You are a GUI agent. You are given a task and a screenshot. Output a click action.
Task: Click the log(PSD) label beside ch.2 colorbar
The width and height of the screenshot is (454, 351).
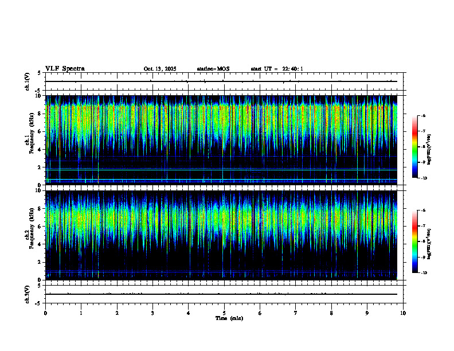tap(429, 244)
